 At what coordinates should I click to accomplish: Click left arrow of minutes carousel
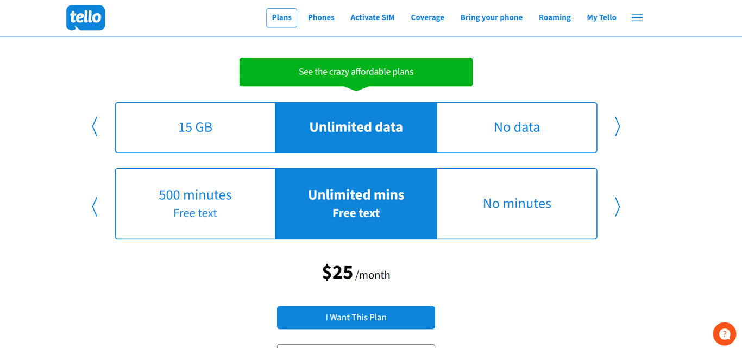pos(95,207)
